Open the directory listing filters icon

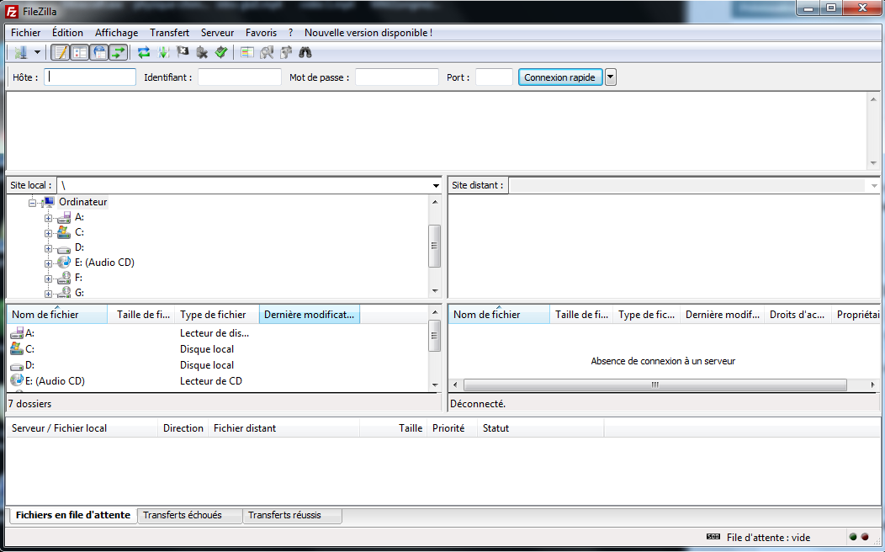[246, 52]
